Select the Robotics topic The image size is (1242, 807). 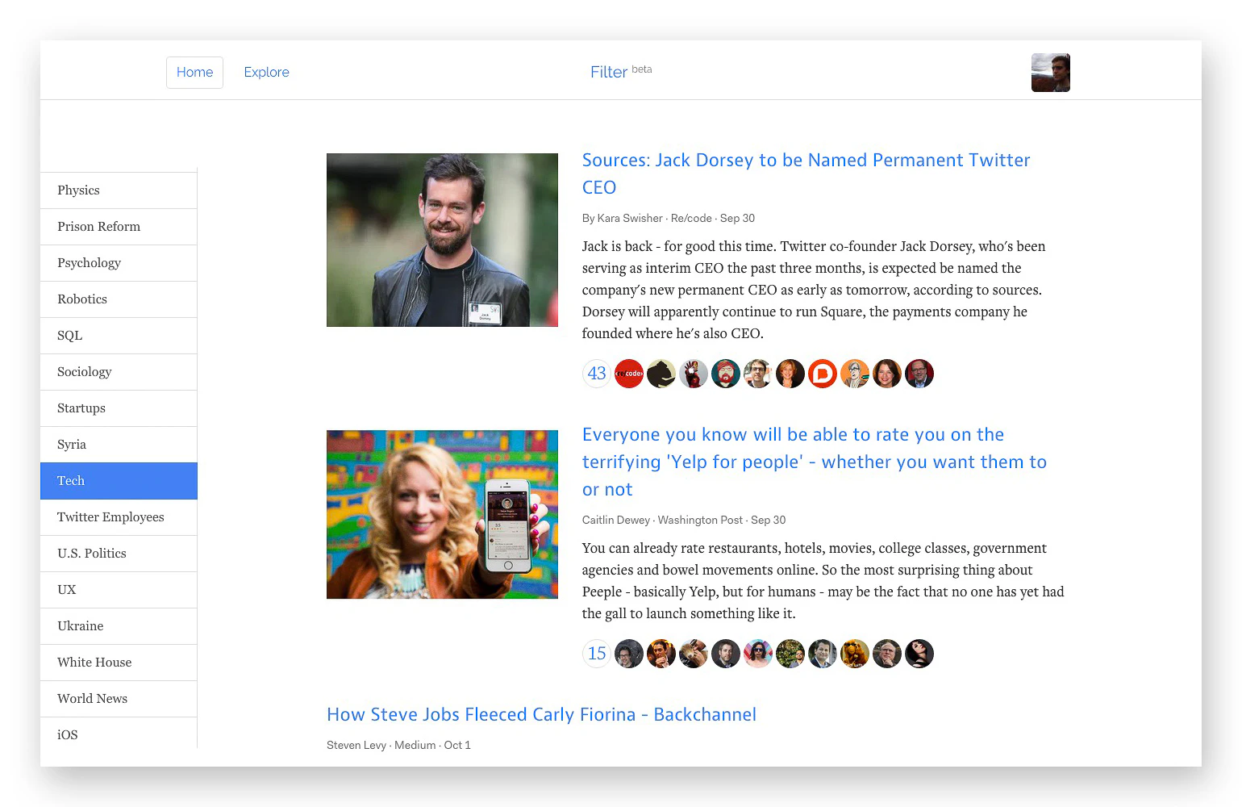point(119,299)
